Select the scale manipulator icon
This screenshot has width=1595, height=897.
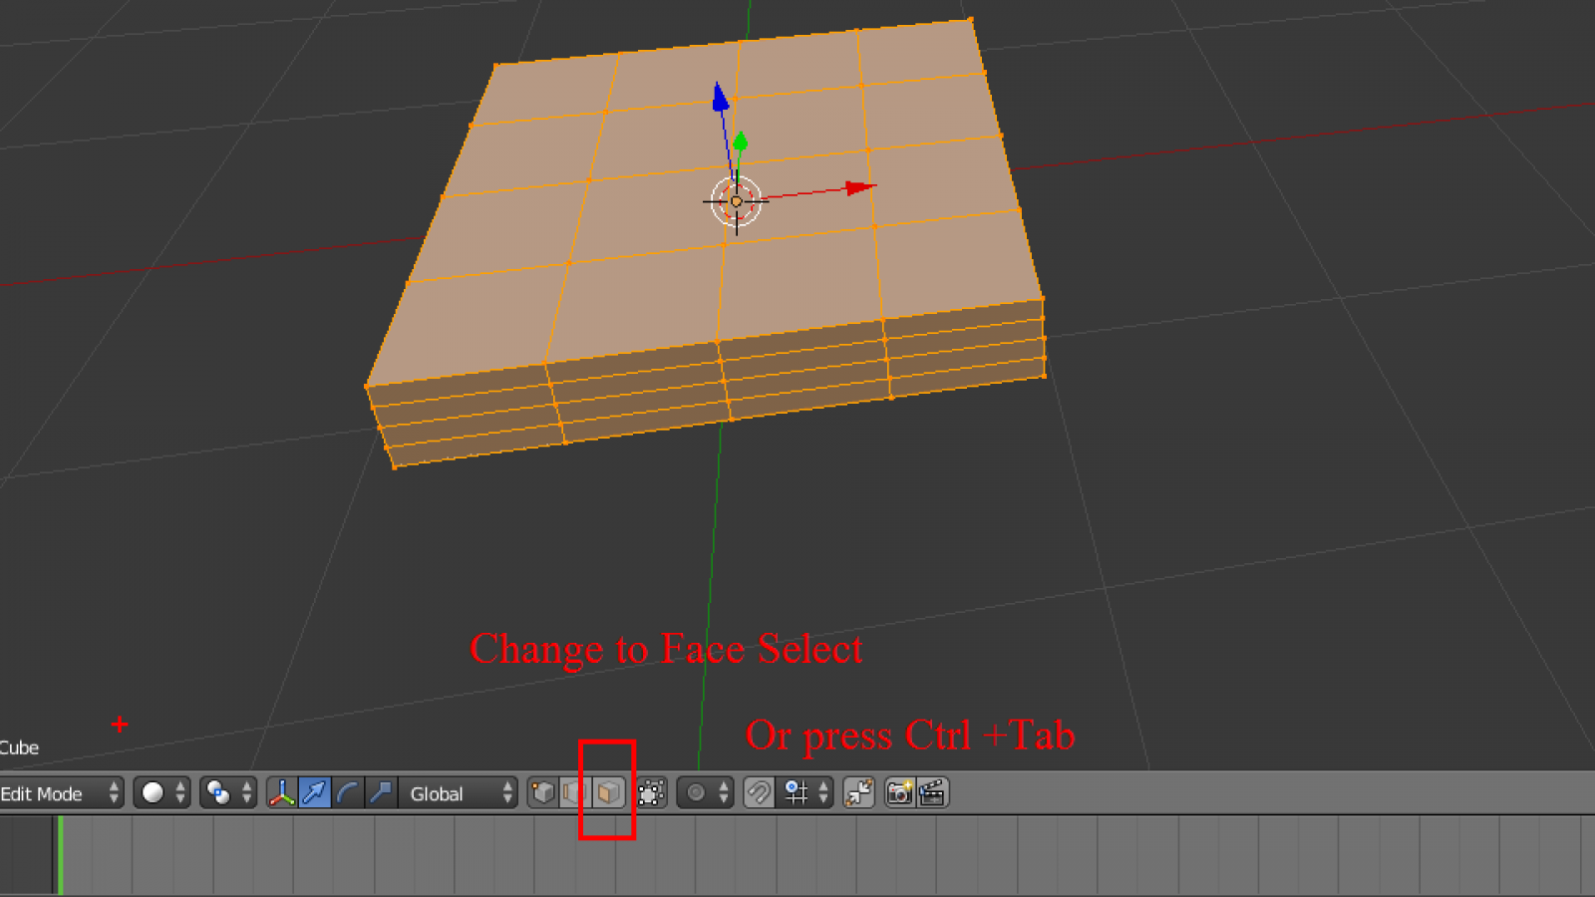coord(381,793)
